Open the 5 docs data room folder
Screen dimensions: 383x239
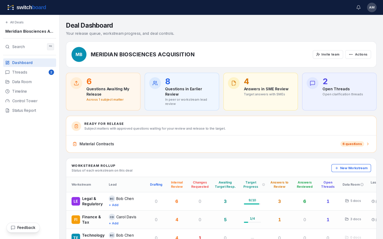[x=353, y=201]
